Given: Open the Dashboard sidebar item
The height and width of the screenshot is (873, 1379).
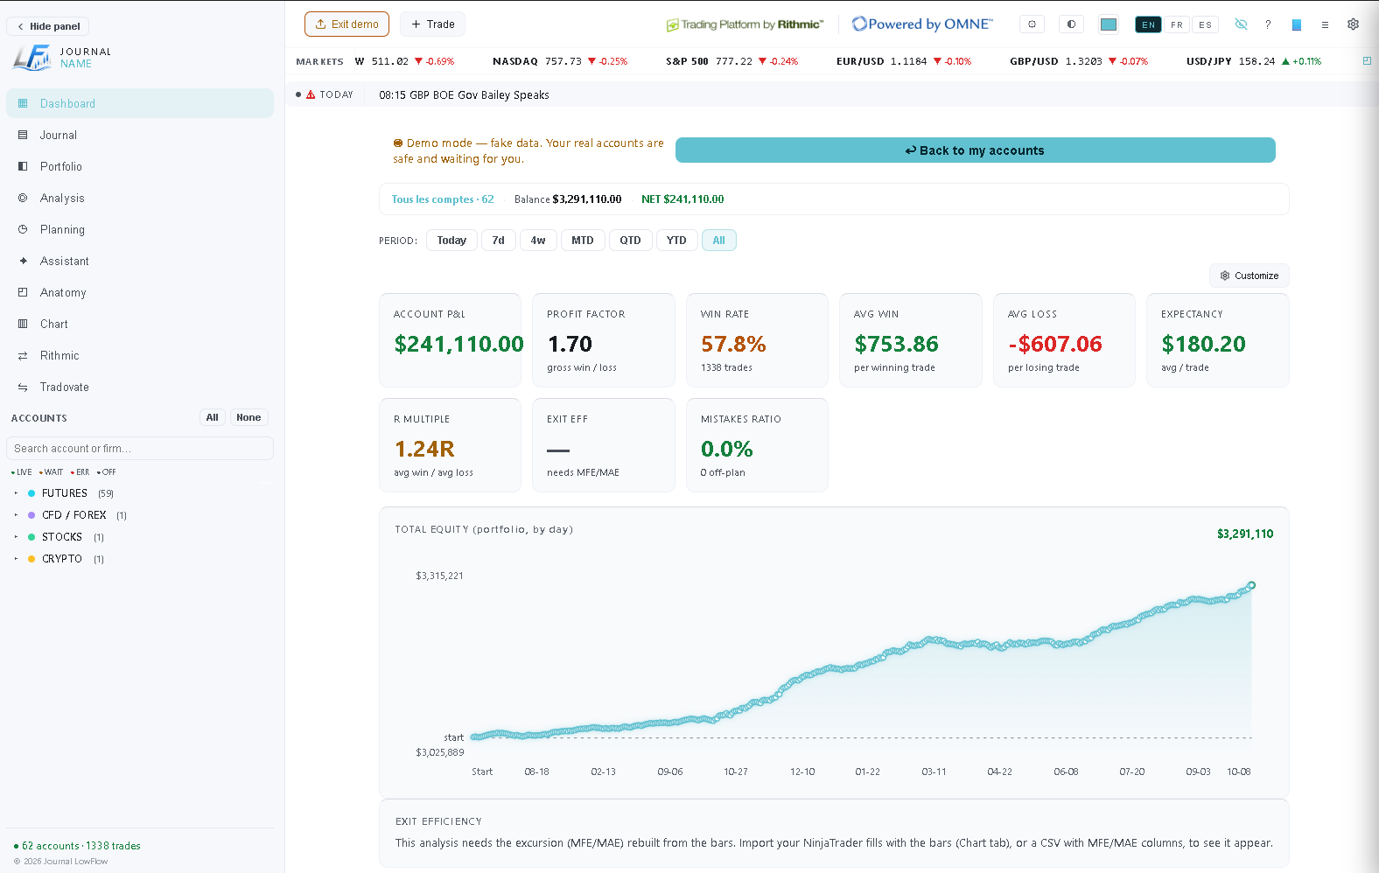Looking at the screenshot, I should click(x=140, y=103).
